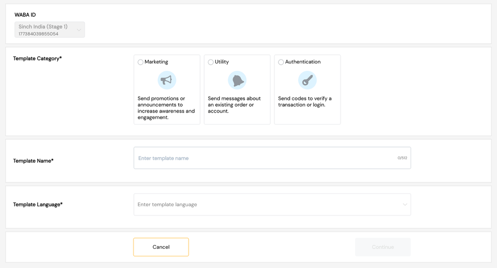This screenshot has height=268, width=497.
Task: Click the Template Category* label
Action: pyautogui.click(x=37, y=59)
